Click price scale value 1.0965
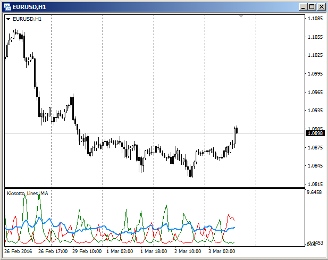 315,92
